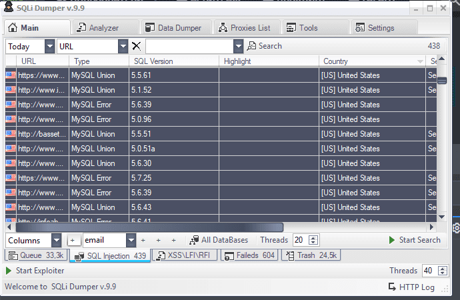Click the horizontal scrollbar right arrow

pyautogui.click(x=431, y=227)
